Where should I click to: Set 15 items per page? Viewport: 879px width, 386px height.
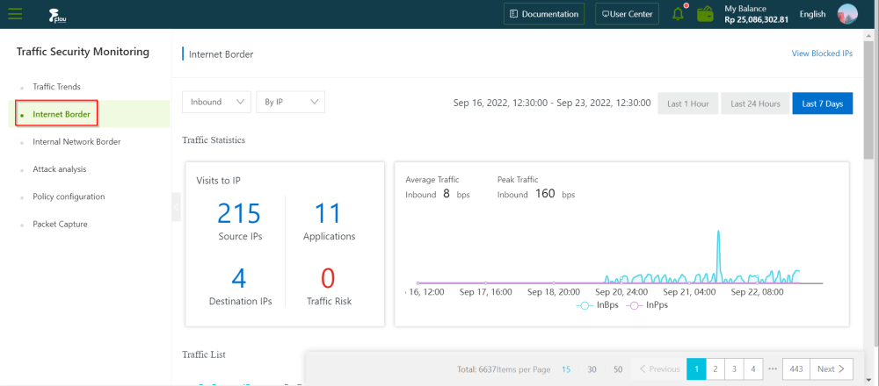(566, 369)
